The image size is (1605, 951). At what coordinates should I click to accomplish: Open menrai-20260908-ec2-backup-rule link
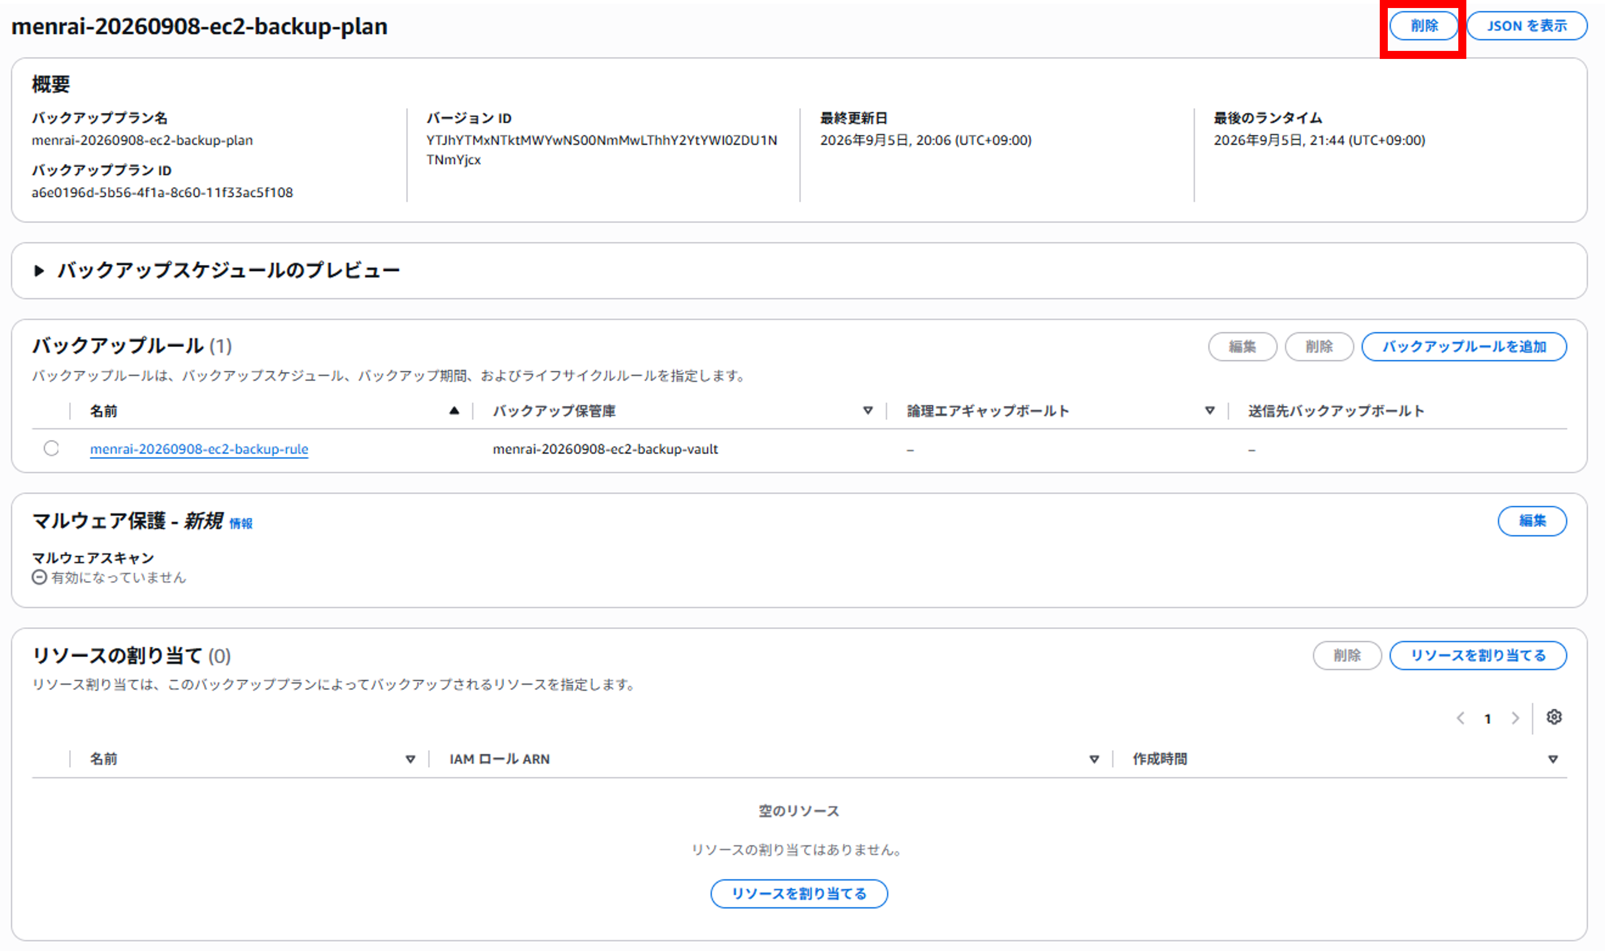pyautogui.click(x=199, y=449)
